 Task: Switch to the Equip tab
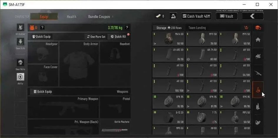pos(44,17)
